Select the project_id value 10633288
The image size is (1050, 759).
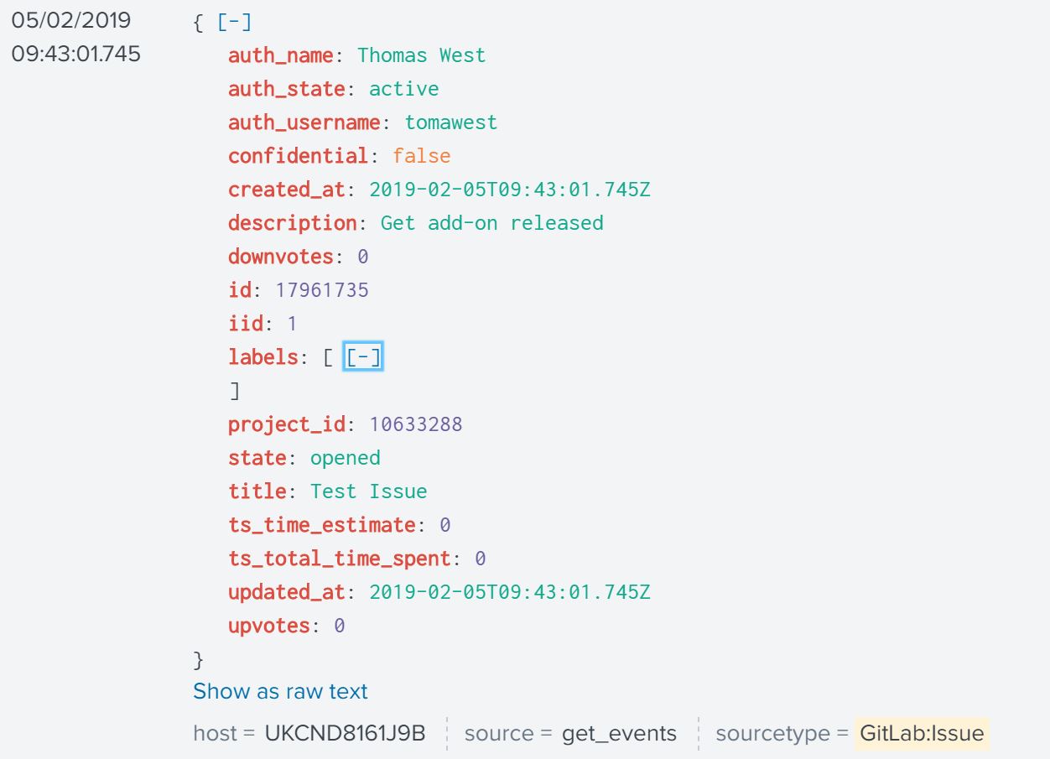pos(415,424)
